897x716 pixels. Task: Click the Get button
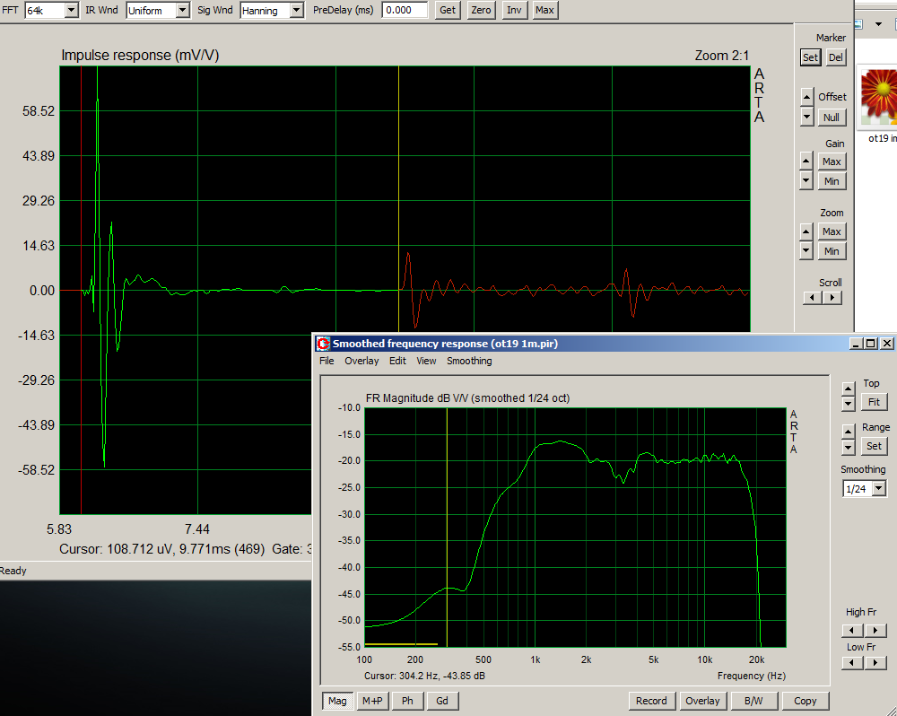click(x=448, y=10)
